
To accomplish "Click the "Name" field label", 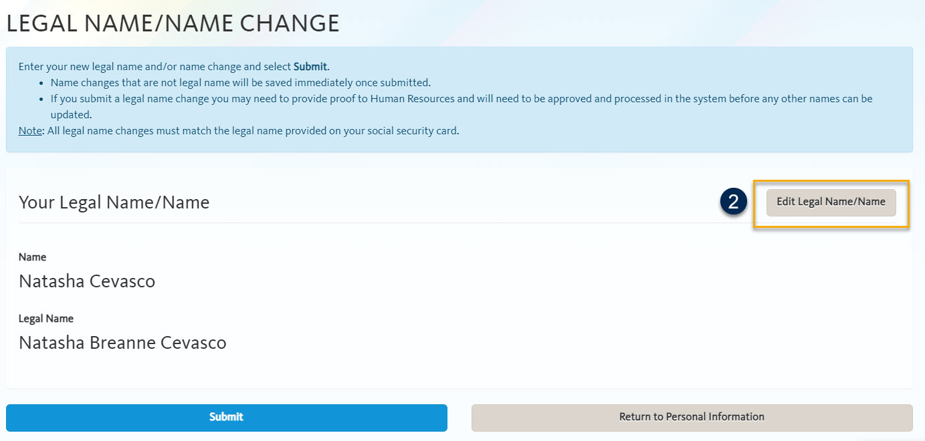I will [32, 257].
